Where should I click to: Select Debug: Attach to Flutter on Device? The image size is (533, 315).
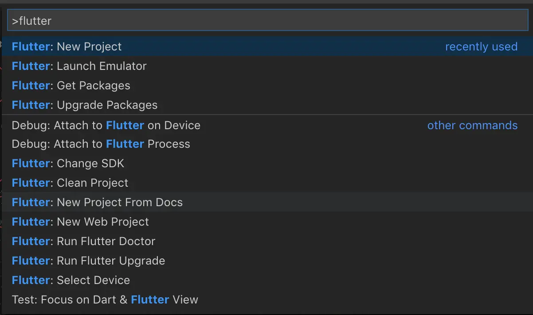106,125
